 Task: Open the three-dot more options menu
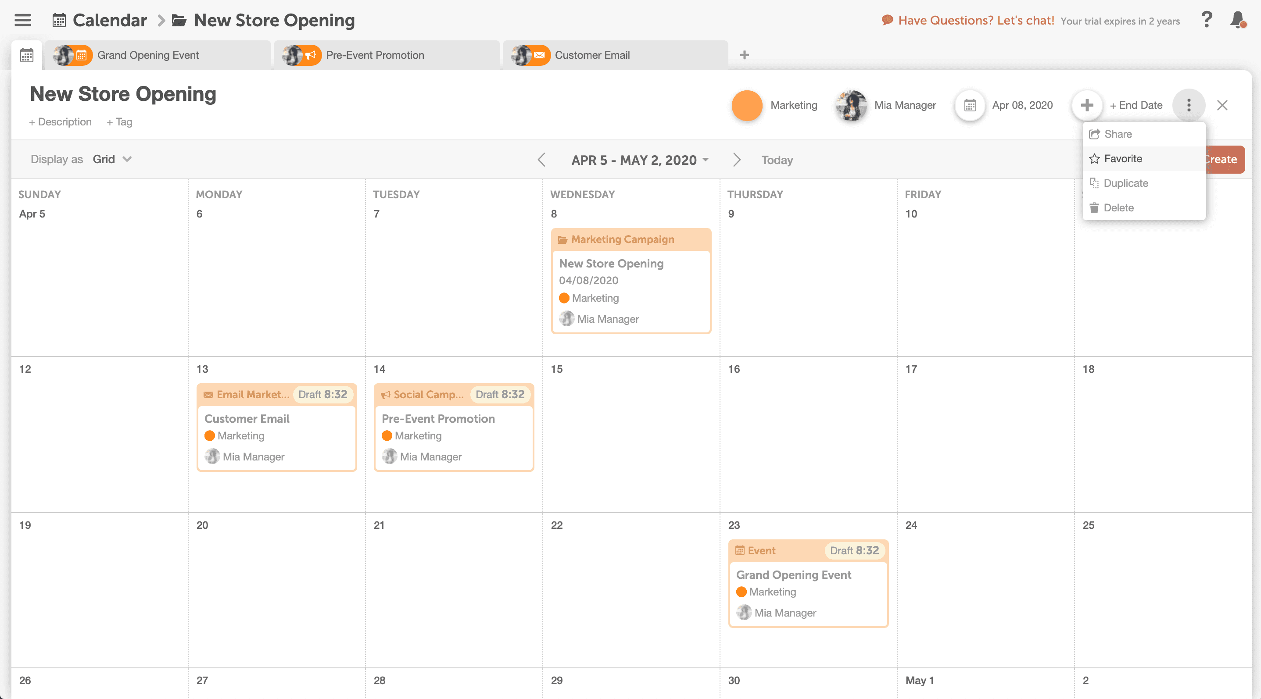point(1189,105)
